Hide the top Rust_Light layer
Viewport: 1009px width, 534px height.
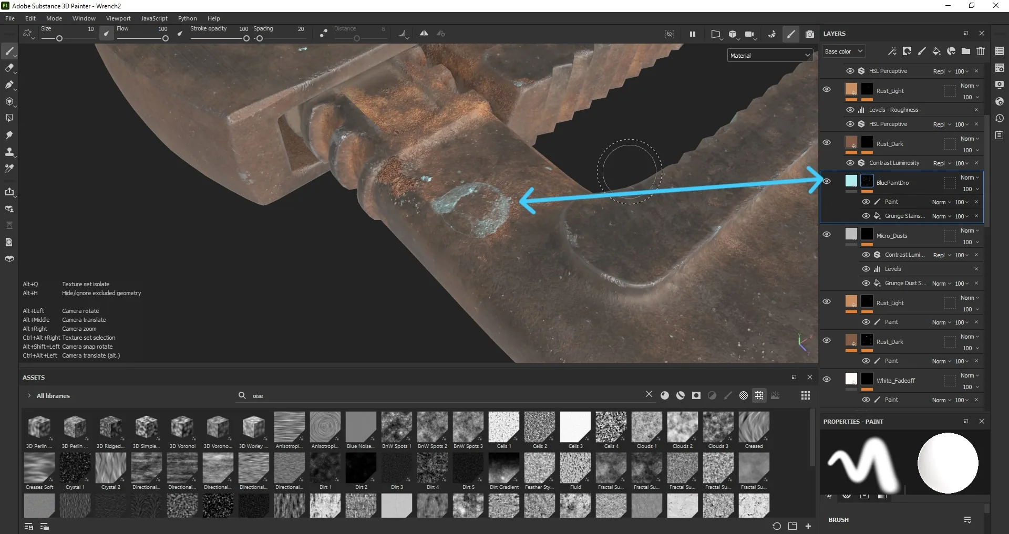[827, 89]
